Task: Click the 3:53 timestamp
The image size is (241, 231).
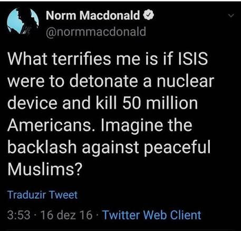Action: tap(19, 215)
